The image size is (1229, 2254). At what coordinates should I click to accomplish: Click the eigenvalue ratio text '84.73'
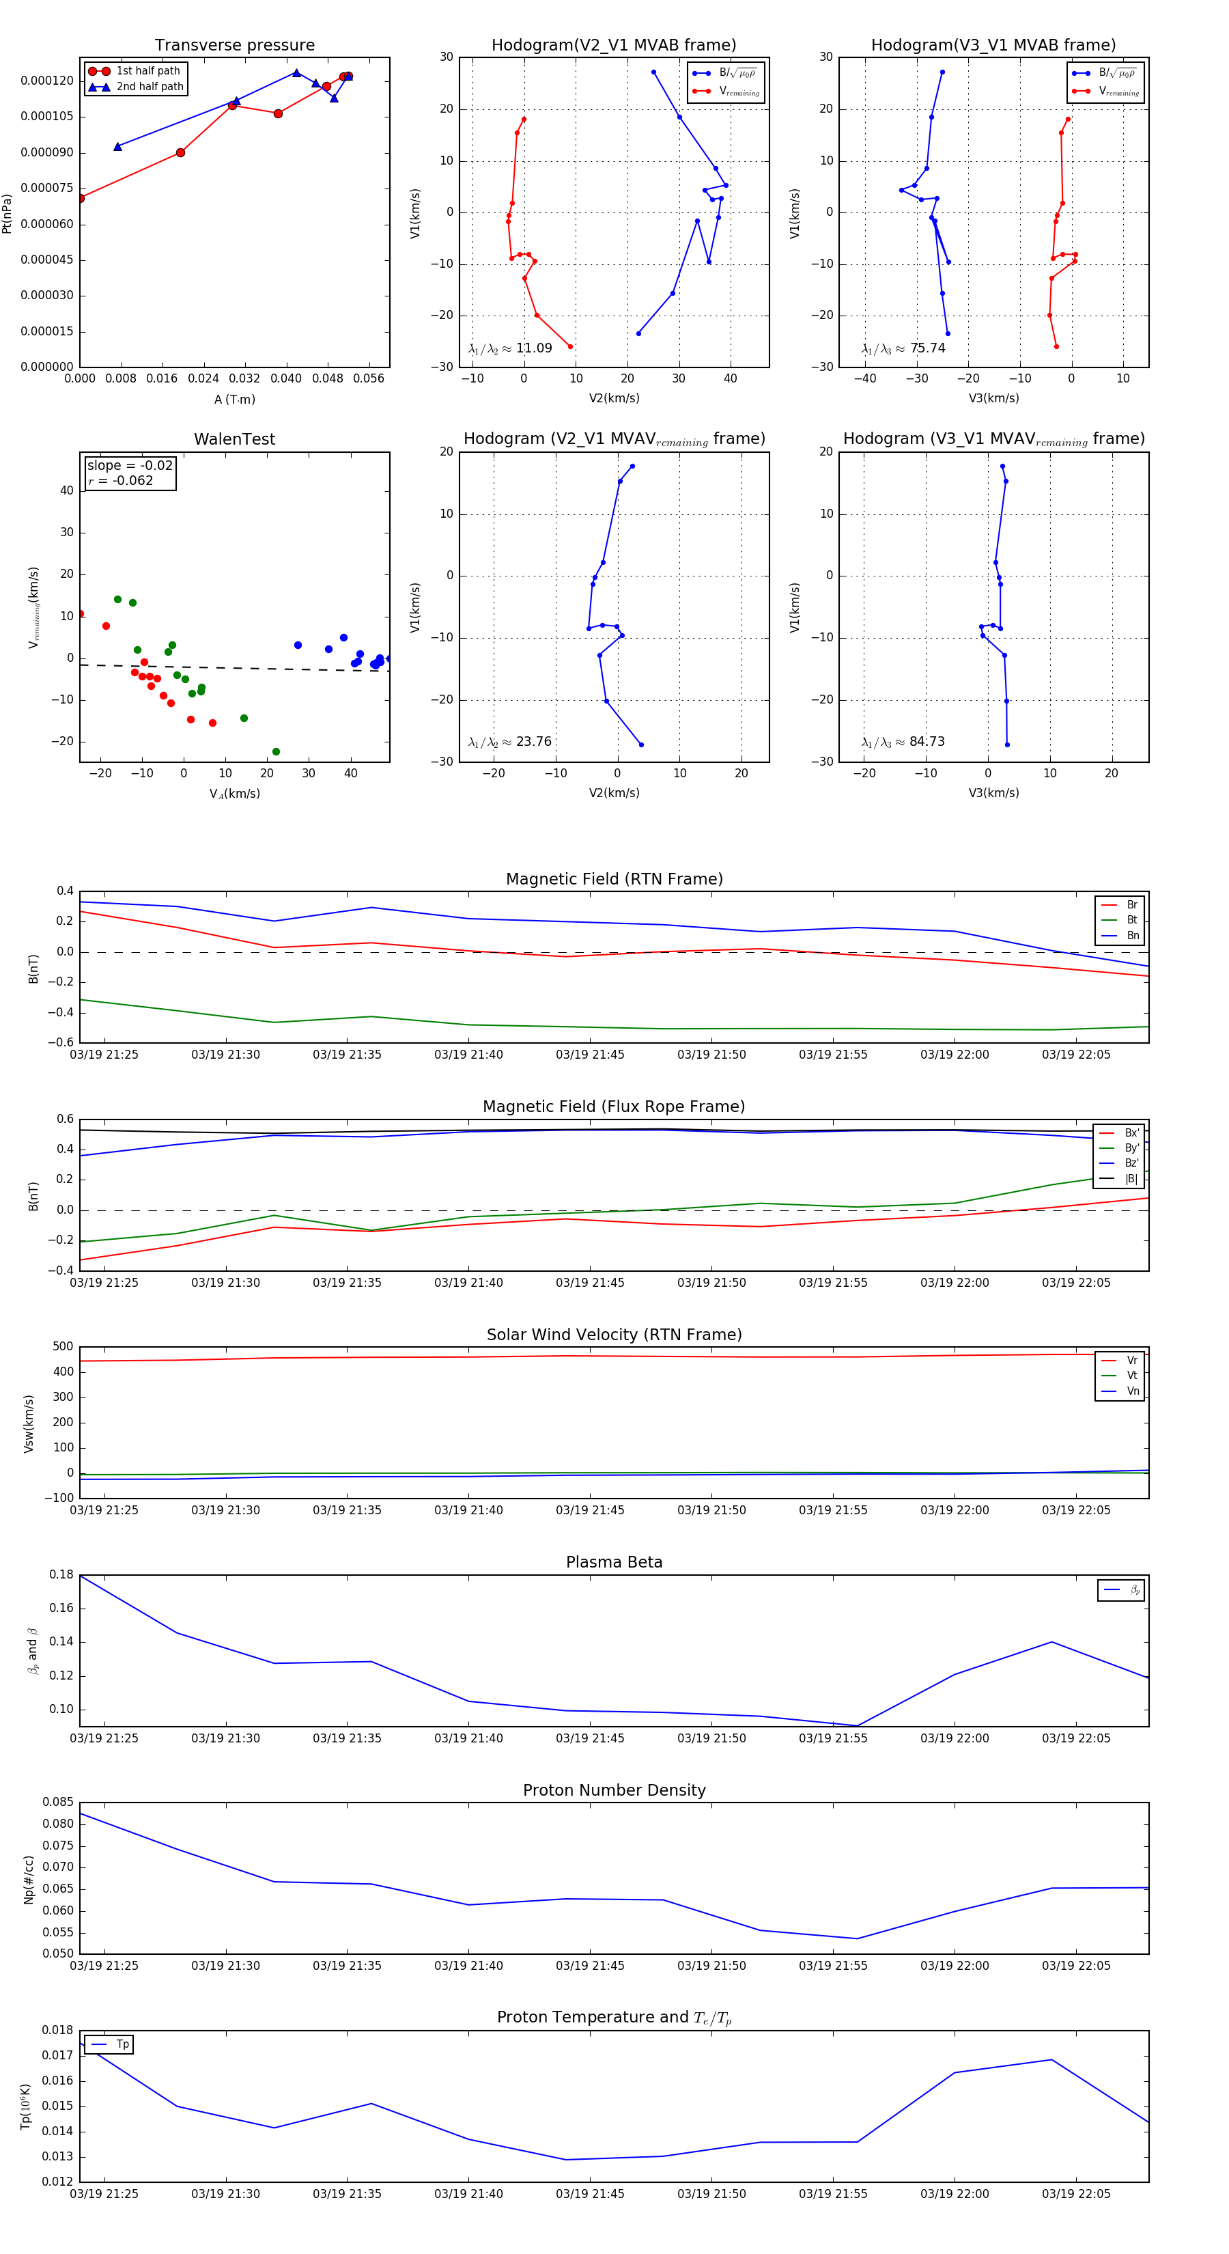[927, 742]
